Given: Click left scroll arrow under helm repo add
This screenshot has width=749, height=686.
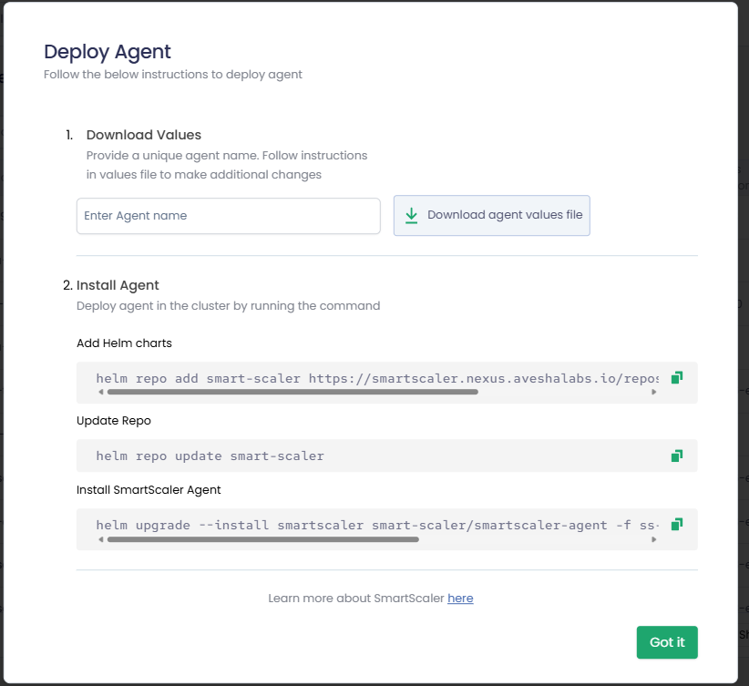Looking at the screenshot, I should click(101, 392).
